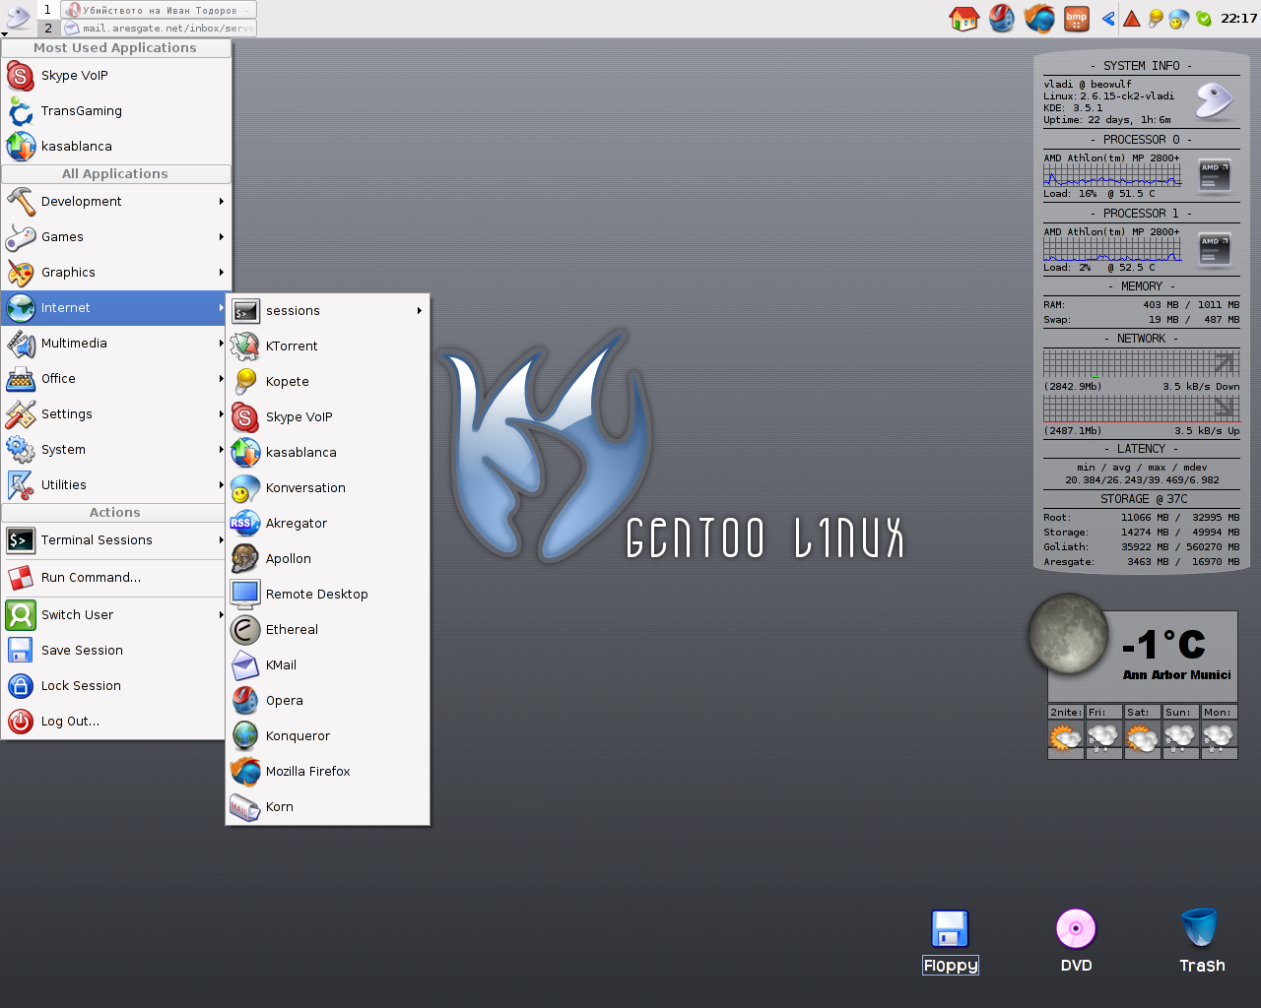
Task: Start Korn mail checker
Action: 328,807
